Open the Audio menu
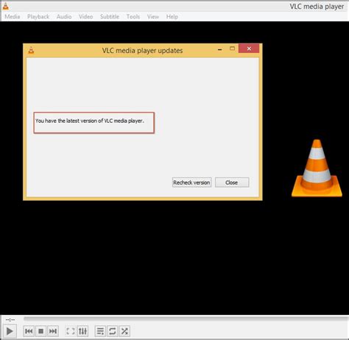Screen dimensions: 349x340 click(x=64, y=17)
